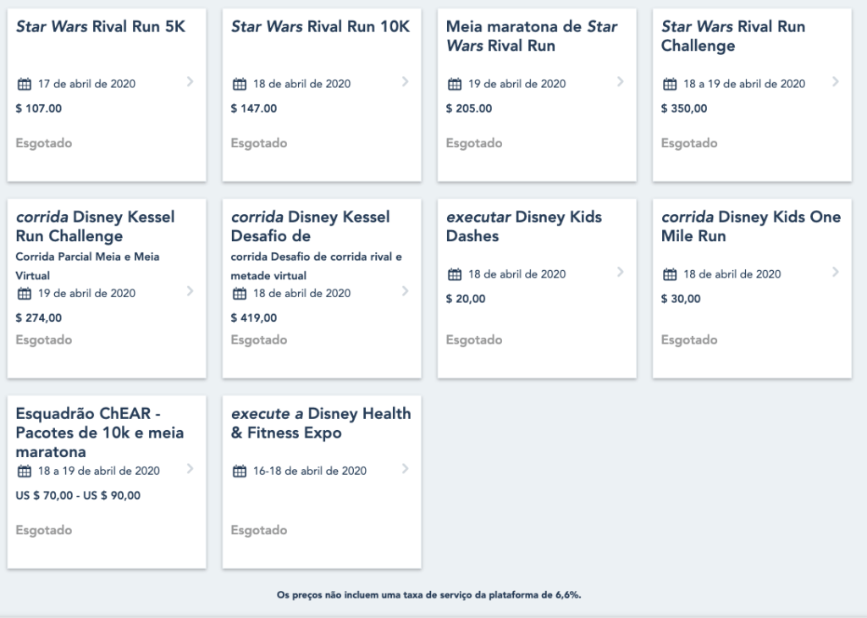The width and height of the screenshot is (867, 618).
Task: Click price range US $ 70,00 - US $ 90,00
Action: 78,495
